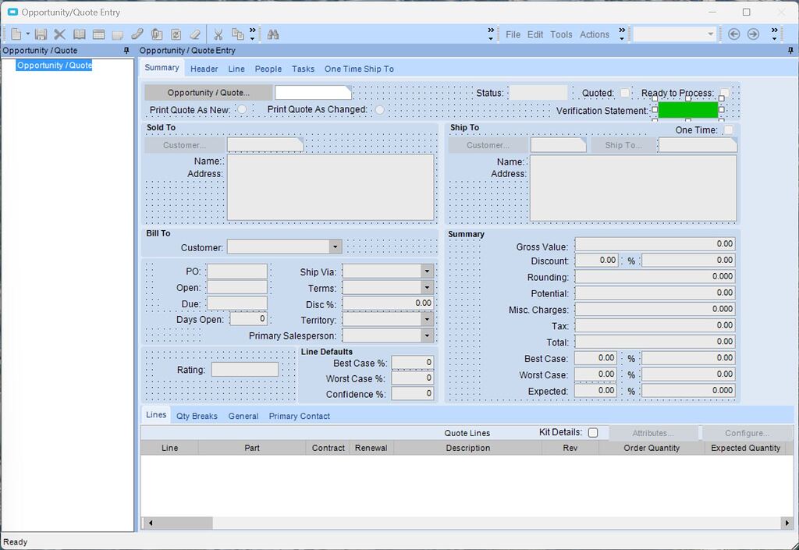799x550 pixels.
Task: Click the eraser Clear icon
Action: tap(195, 34)
